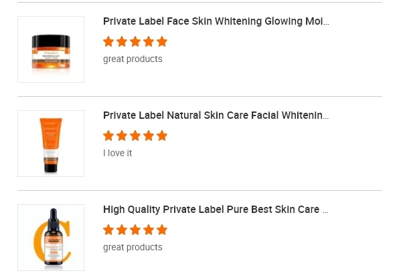Open the orange tube product thumbnail
The width and height of the screenshot is (405, 275).
(51, 144)
